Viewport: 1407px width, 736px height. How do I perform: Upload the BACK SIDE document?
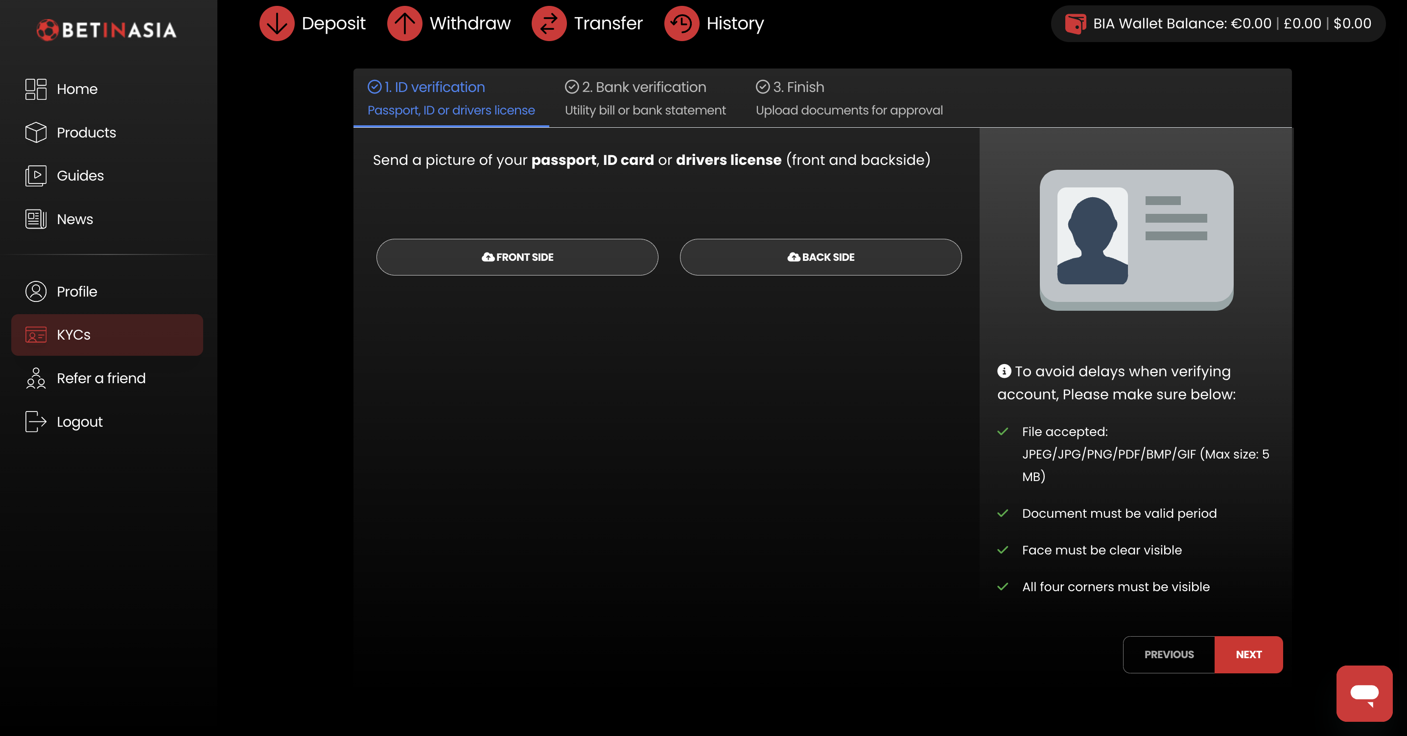[821, 257]
